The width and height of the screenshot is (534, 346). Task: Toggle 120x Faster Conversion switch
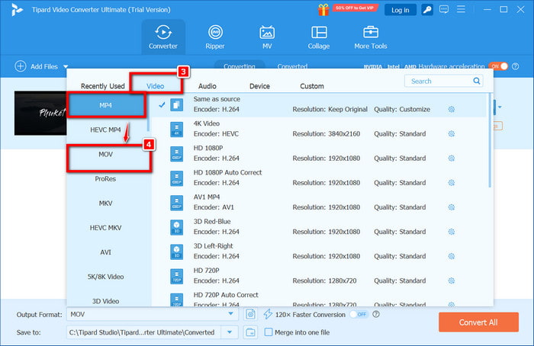coord(359,314)
